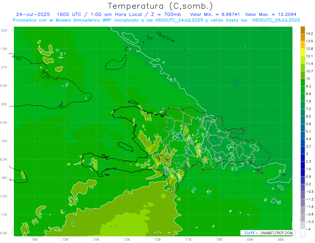Click the "8.6" color scale label
The width and height of the screenshot is (315, 243).
point(309,94)
